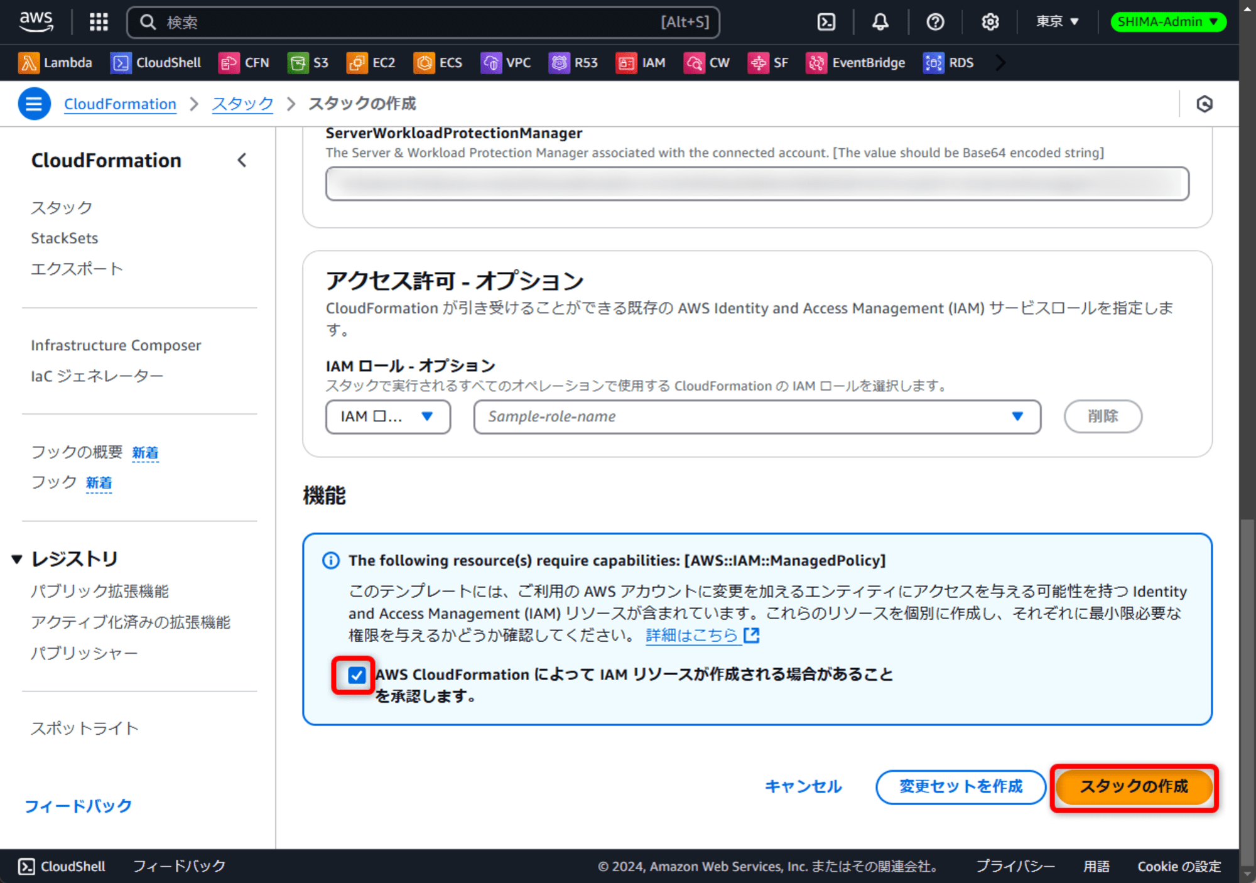This screenshot has height=883, width=1256.
Task: Open the IAM role type dropdown
Action: coord(388,416)
